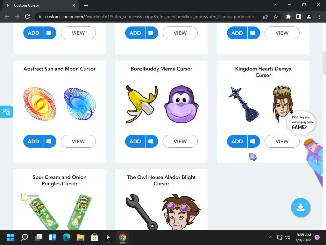
Task: Open File Explorer from taskbar
Action: point(81,237)
